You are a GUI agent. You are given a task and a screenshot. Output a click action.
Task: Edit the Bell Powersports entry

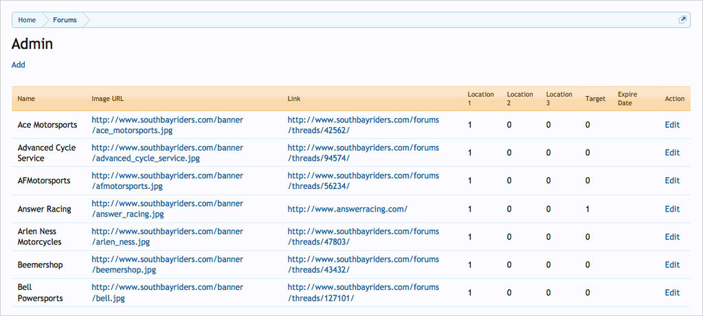(671, 293)
